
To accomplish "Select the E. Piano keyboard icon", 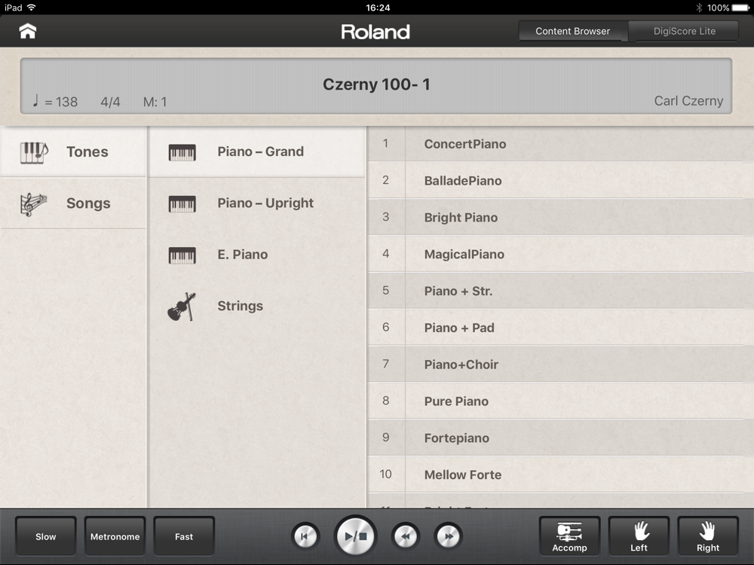I will click(182, 255).
